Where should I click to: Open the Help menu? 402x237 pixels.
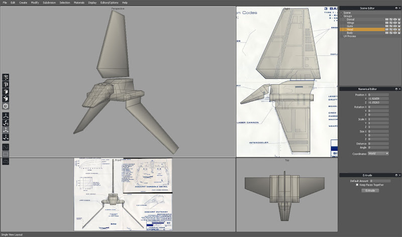tap(125, 3)
